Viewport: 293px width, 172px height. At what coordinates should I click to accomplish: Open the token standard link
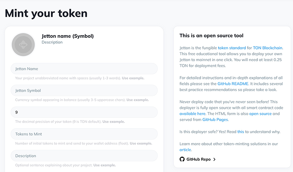click(230, 48)
